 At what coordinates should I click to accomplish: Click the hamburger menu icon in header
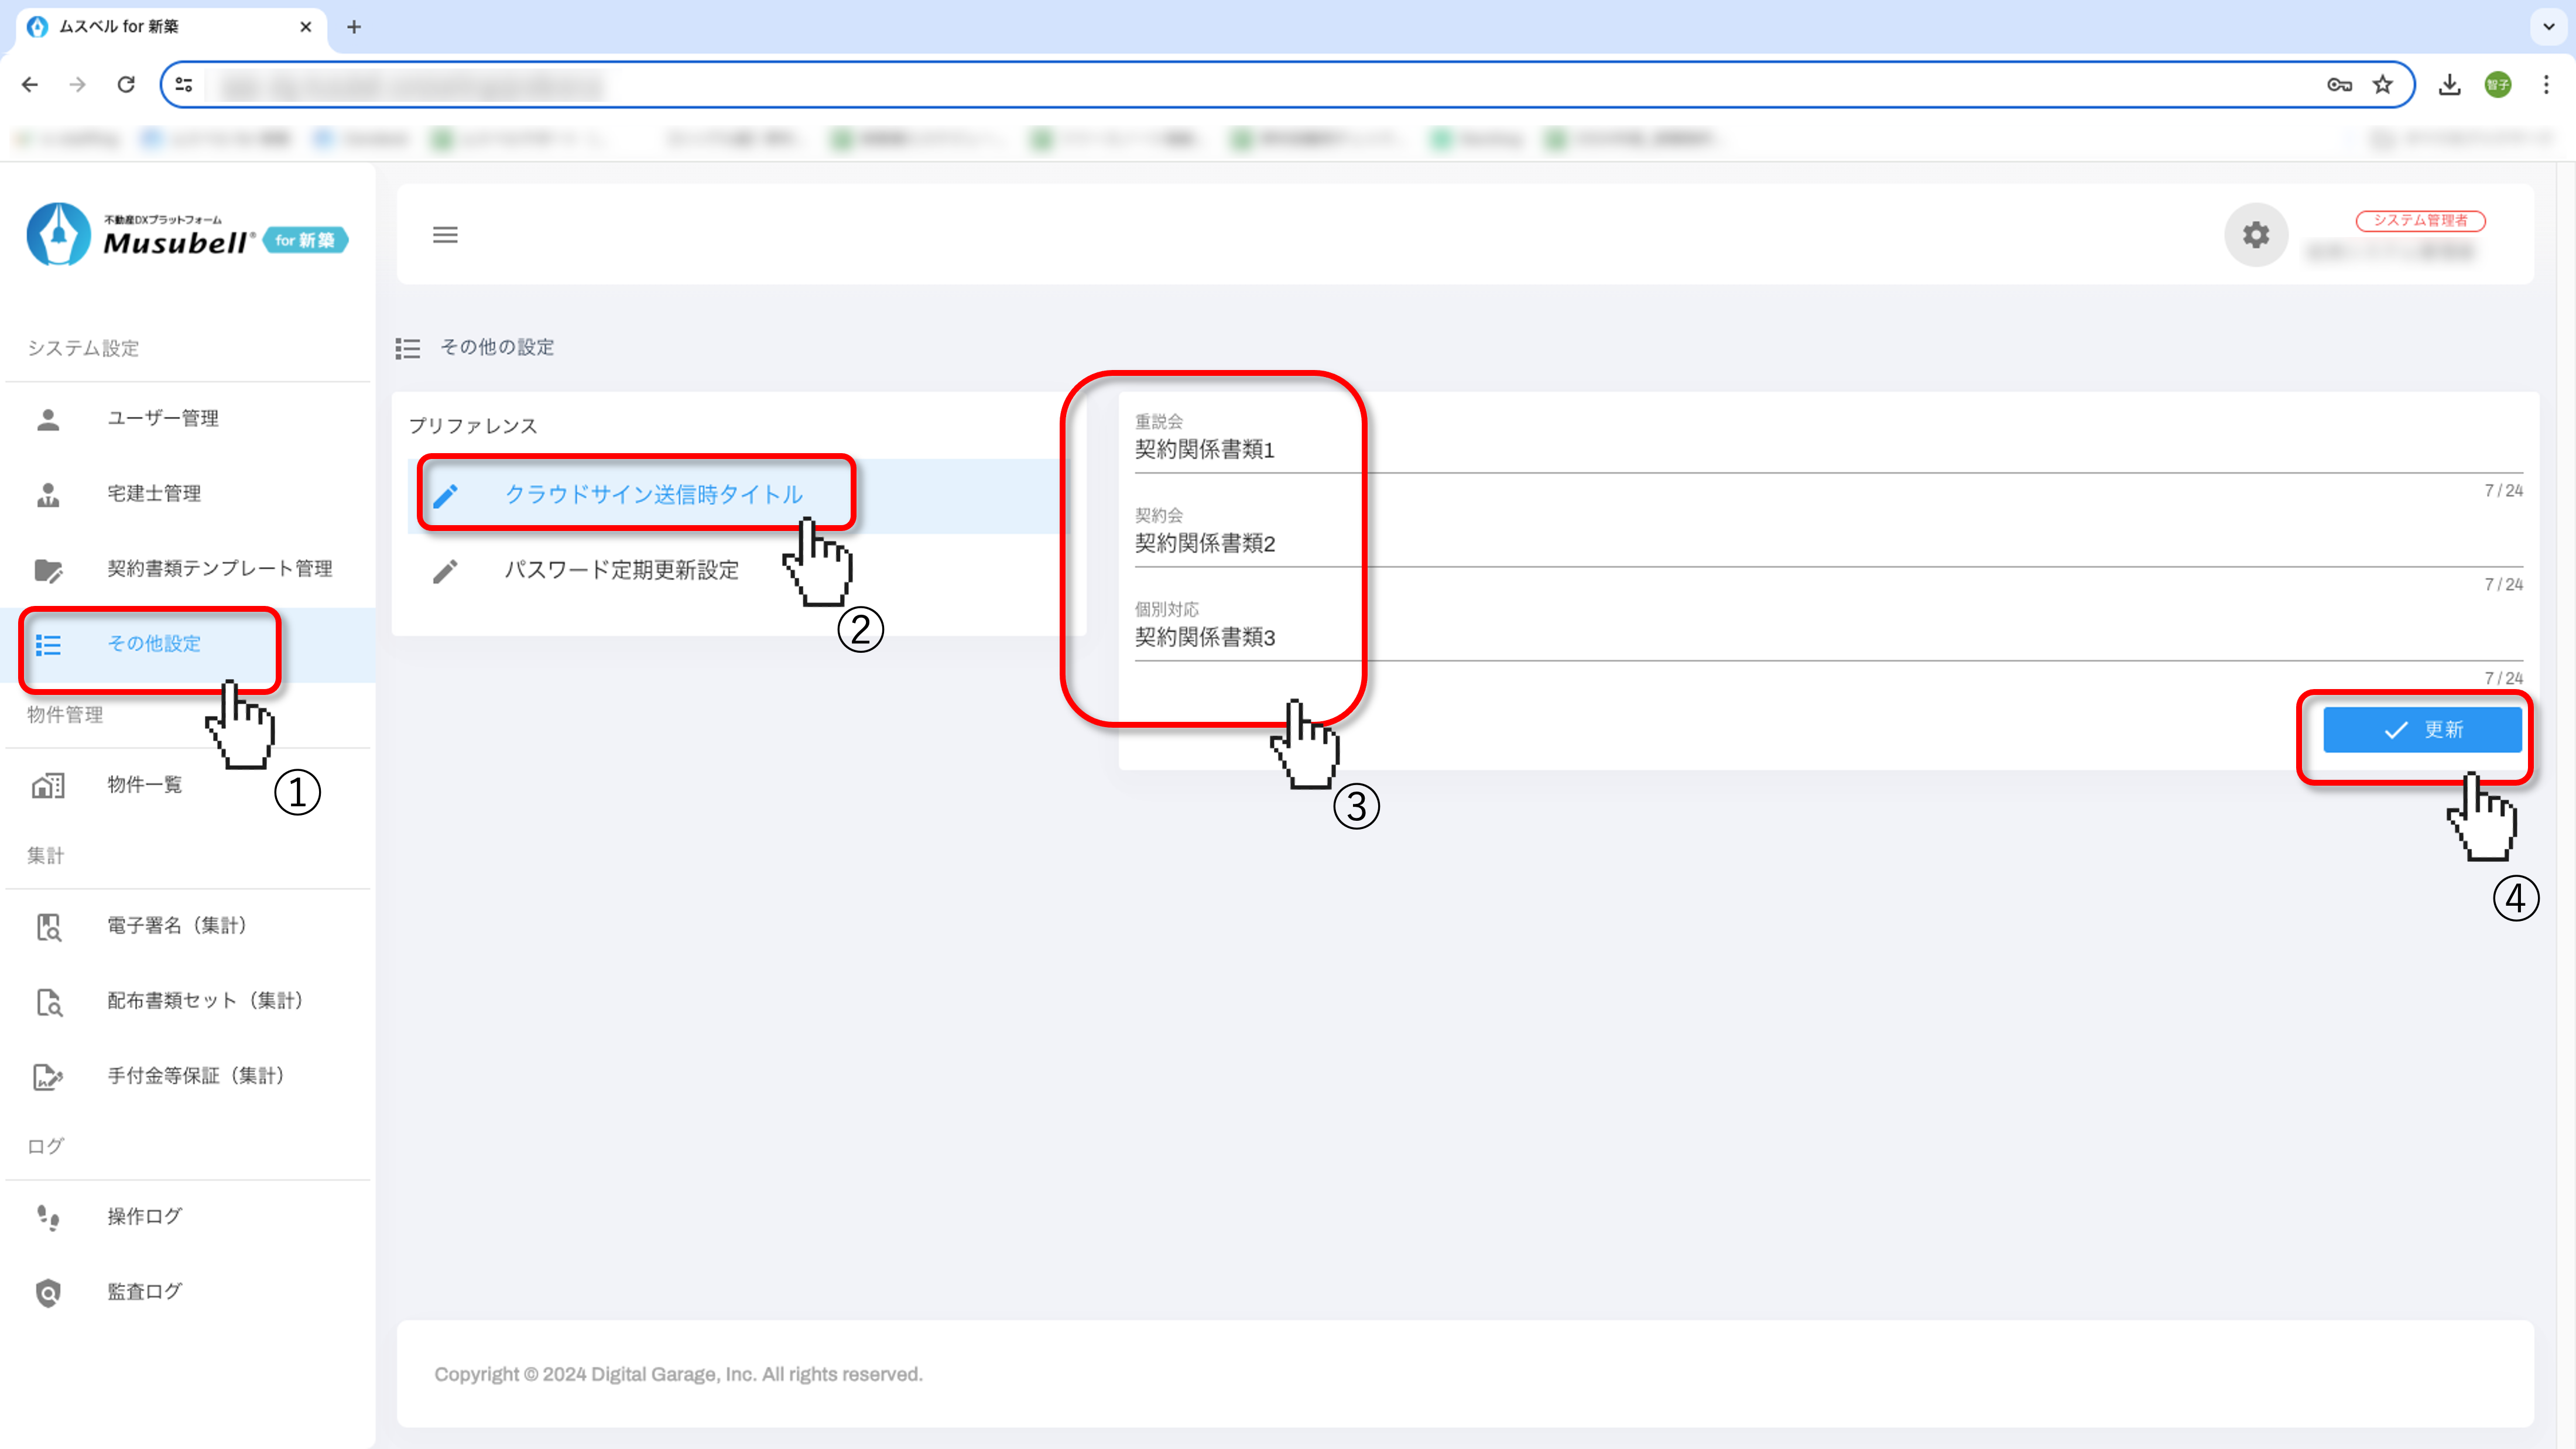click(445, 235)
